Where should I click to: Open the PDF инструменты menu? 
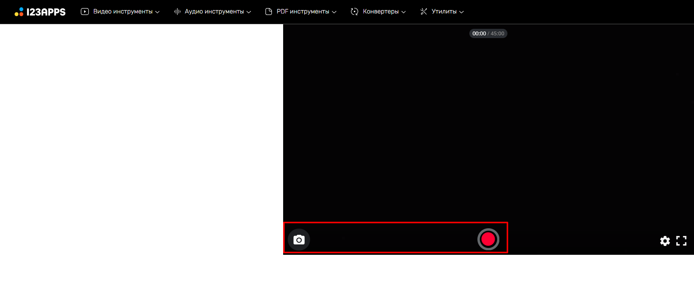(301, 12)
